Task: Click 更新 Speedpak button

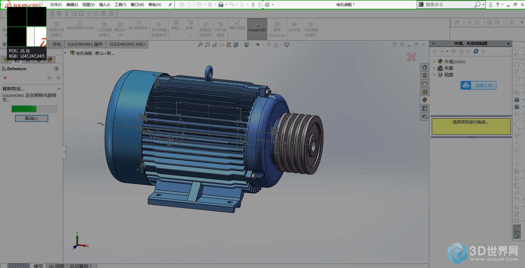Action: pyautogui.click(x=277, y=30)
